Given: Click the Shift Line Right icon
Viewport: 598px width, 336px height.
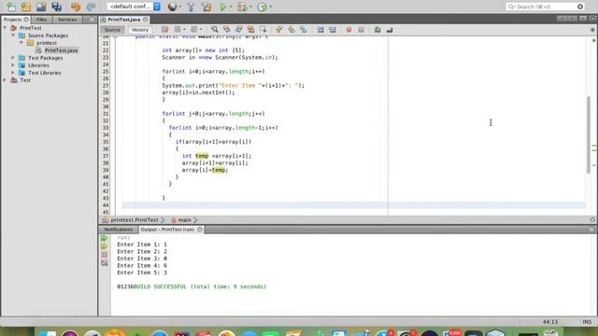Looking at the screenshot, I should [333, 30].
